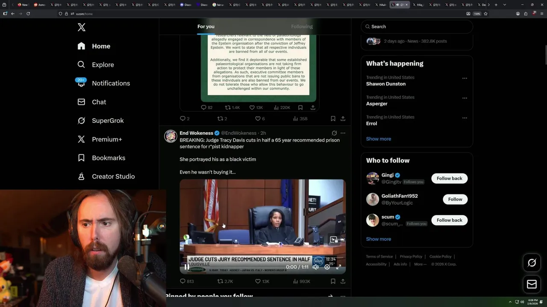
Task: Open Terms of Service link
Action: (379, 256)
